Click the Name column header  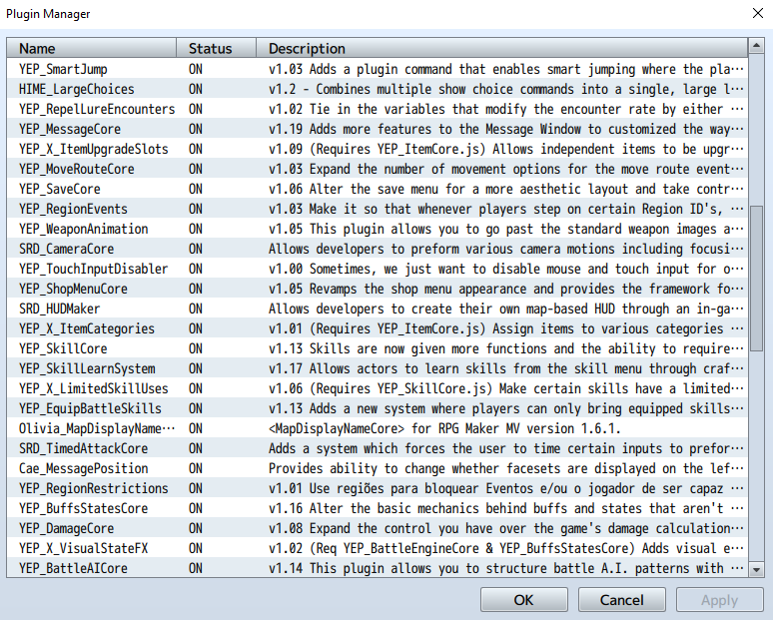[x=92, y=48]
